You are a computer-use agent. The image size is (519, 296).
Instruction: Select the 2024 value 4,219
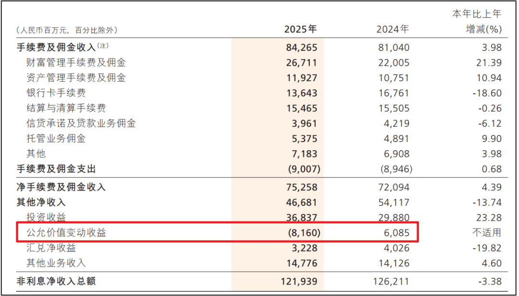pyautogui.click(x=396, y=124)
